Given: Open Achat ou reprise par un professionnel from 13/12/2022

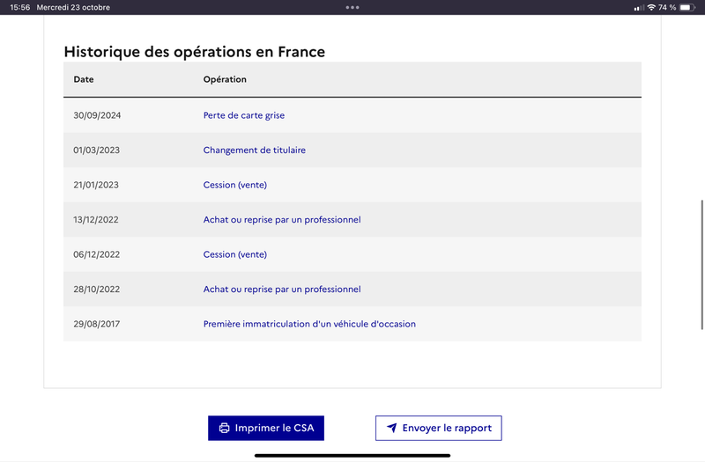Looking at the screenshot, I should point(282,219).
